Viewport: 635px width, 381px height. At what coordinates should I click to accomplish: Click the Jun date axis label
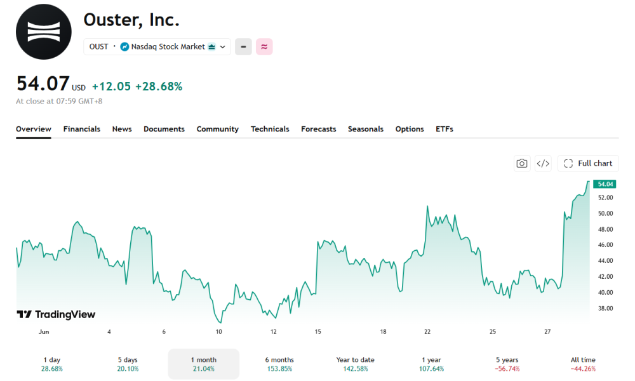click(x=44, y=331)
